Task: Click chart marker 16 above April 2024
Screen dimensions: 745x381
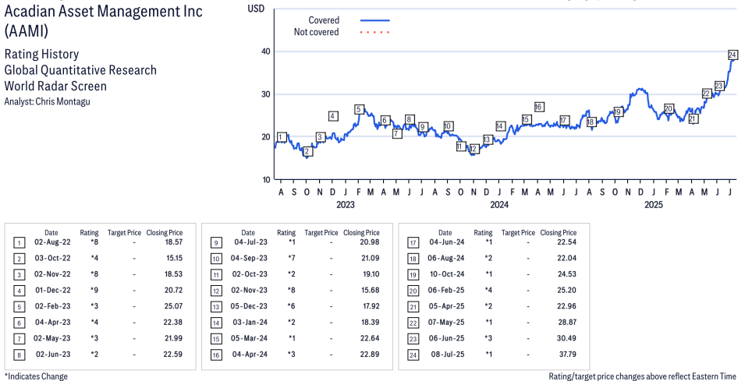Action: point(538,107)
